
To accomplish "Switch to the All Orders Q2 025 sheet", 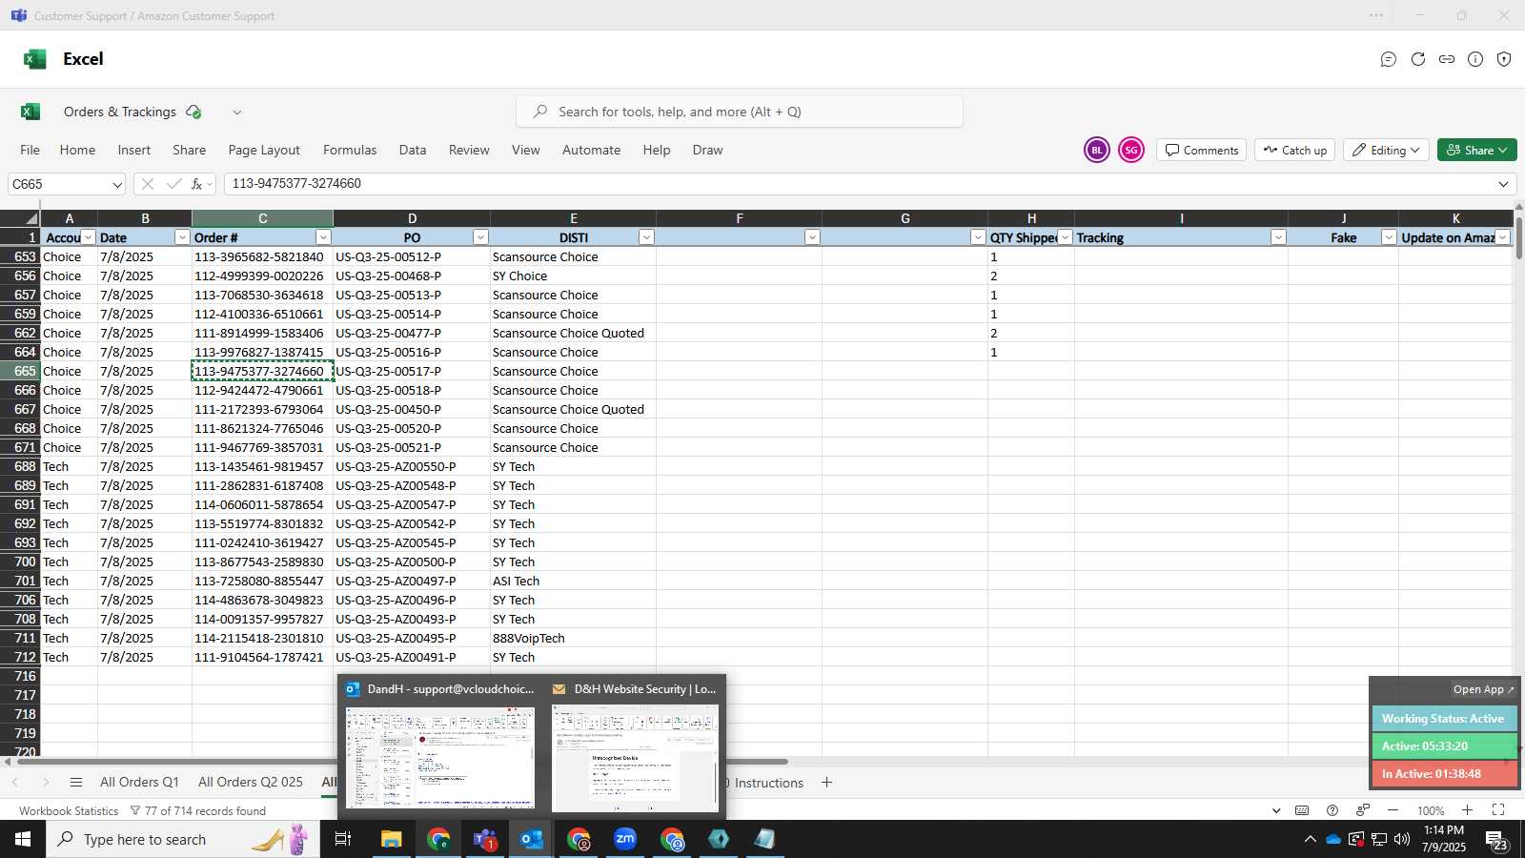I will pos(251,783).
